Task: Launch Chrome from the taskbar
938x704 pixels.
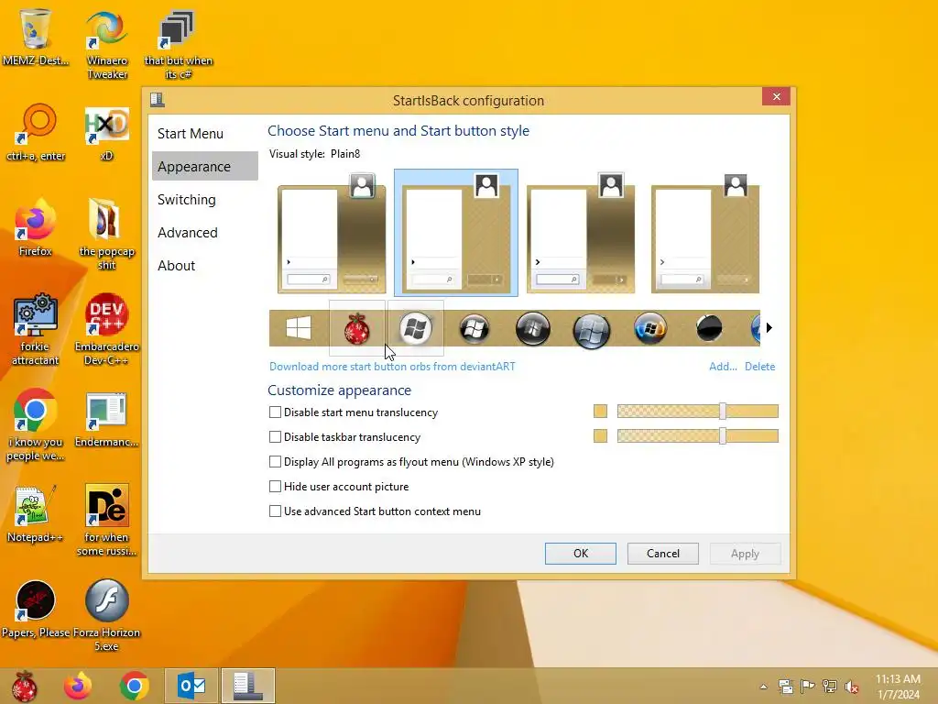Action: click(134, 686)
